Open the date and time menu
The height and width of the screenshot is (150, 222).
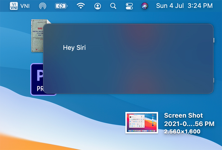(184, 6)
